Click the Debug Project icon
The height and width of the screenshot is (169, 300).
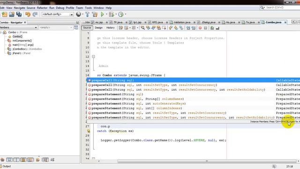coord(112,14)
